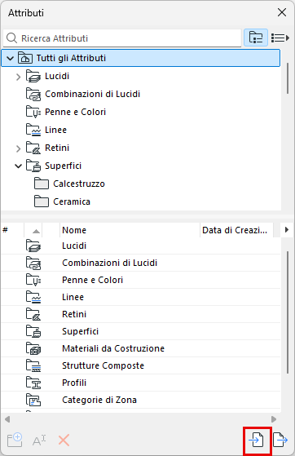Close the Attributi panel
295x456 pixels.
[x=282, y=12]
